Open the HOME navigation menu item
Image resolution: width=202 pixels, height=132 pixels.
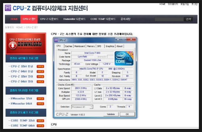coord(14,19)
